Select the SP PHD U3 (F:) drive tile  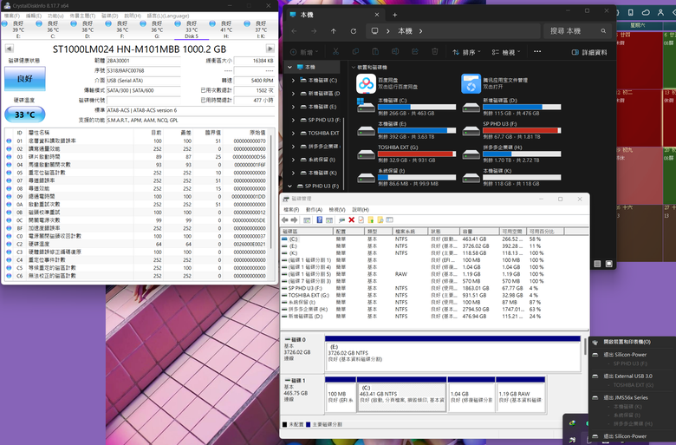[x=510, y=130]
